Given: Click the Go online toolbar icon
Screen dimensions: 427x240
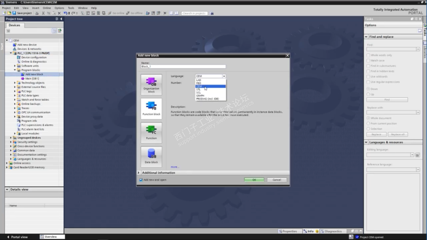Looking at the screenshot, I should click(x=110, y=13).
